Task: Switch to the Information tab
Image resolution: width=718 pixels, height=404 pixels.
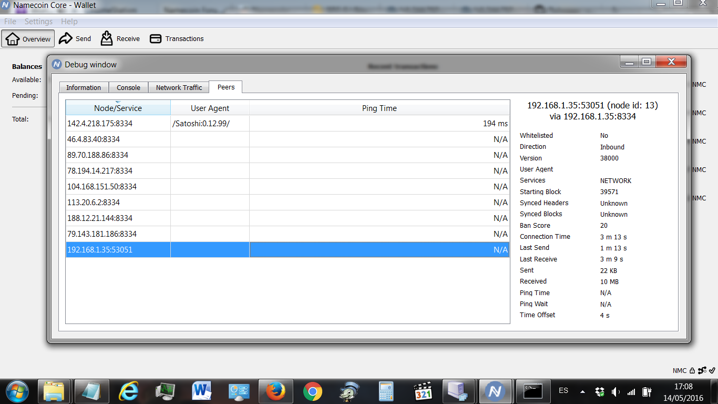Action: tap(84, 87)
